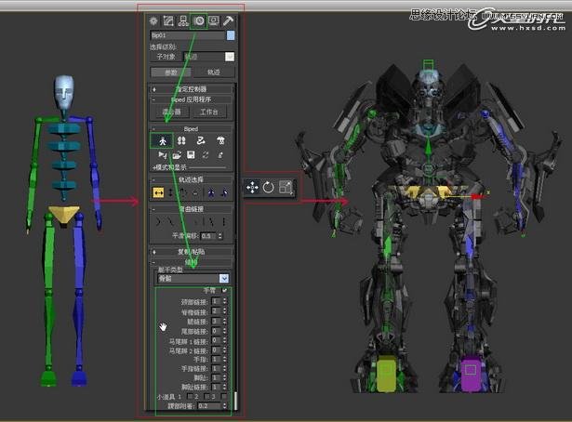This screenshot has height=422, width=572.
Task: Click the Opposite track selection icon
Action: point(225,192)
